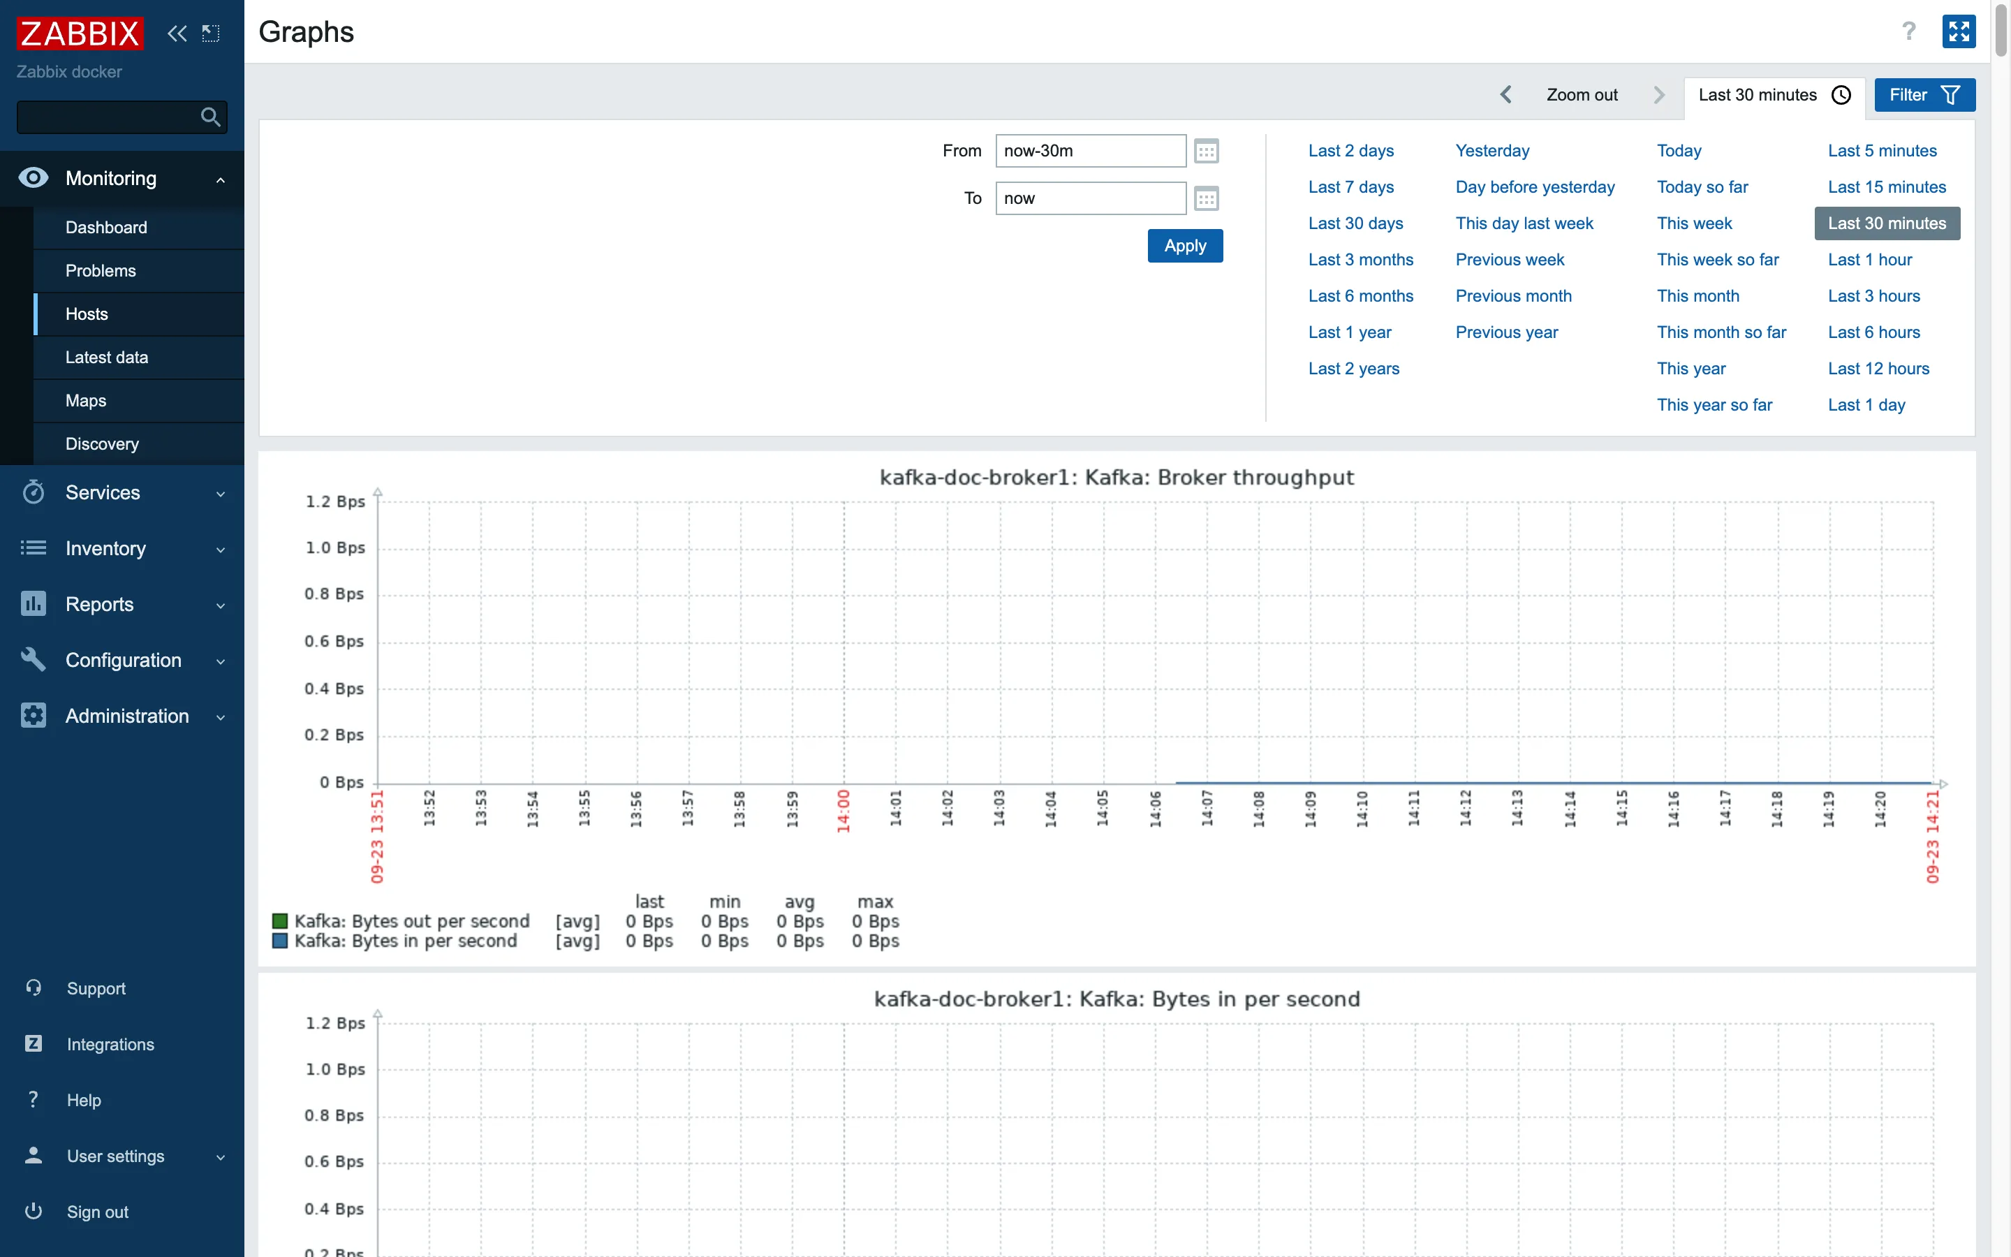Click the Zabbix monitoring icon

[x=32, y=178]
